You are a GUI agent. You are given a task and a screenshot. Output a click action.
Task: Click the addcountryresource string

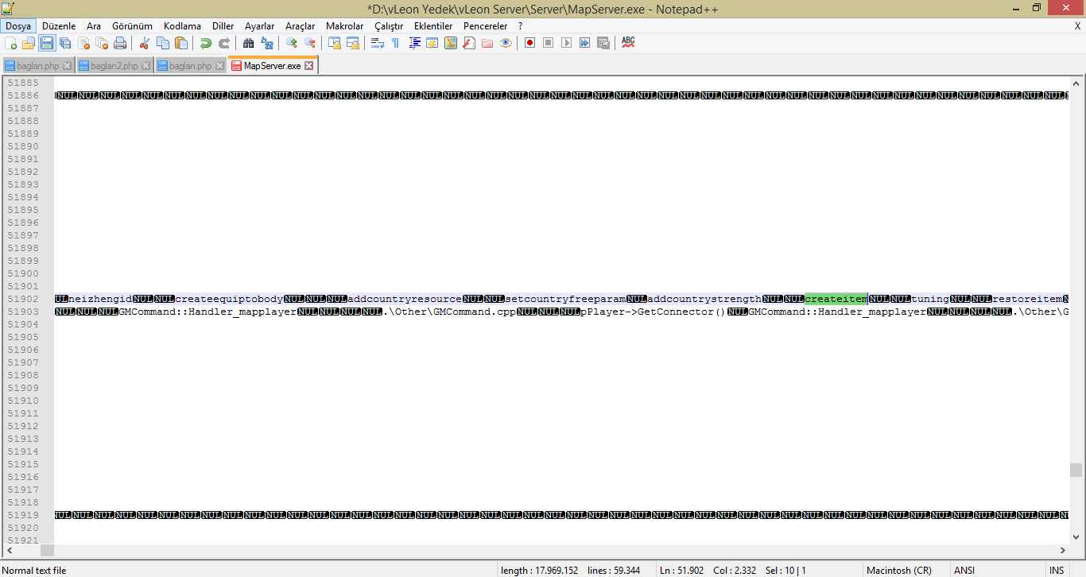click(405, 299)
